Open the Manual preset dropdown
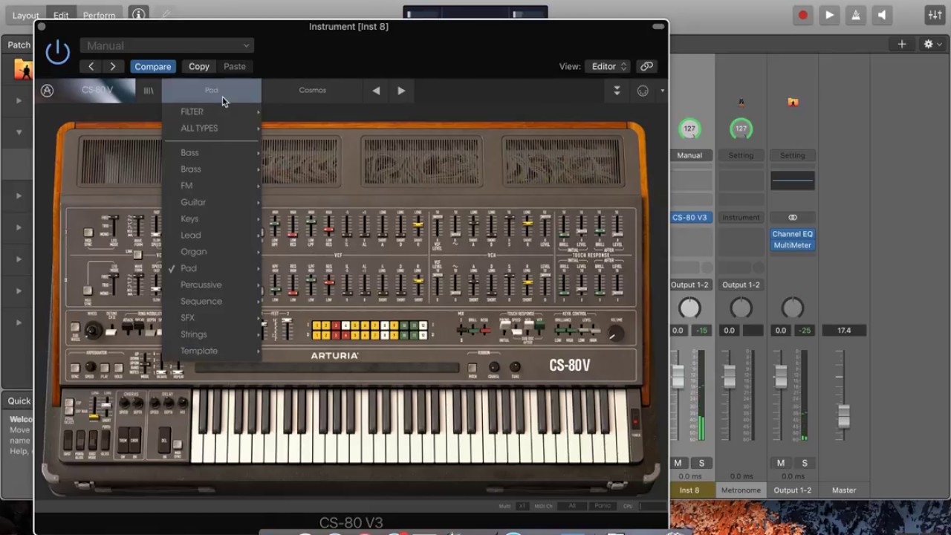The width and height of the screenshot is (951, 535). [x=167, y=45]
